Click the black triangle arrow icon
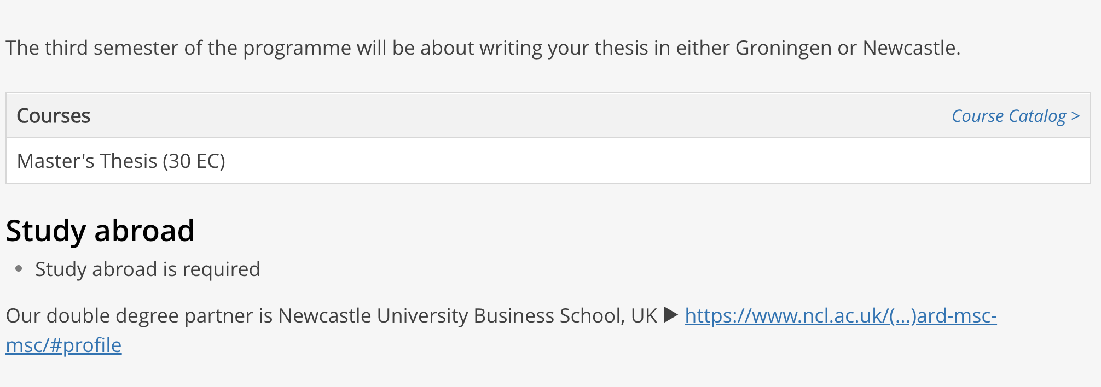 (x=671, y=315)
